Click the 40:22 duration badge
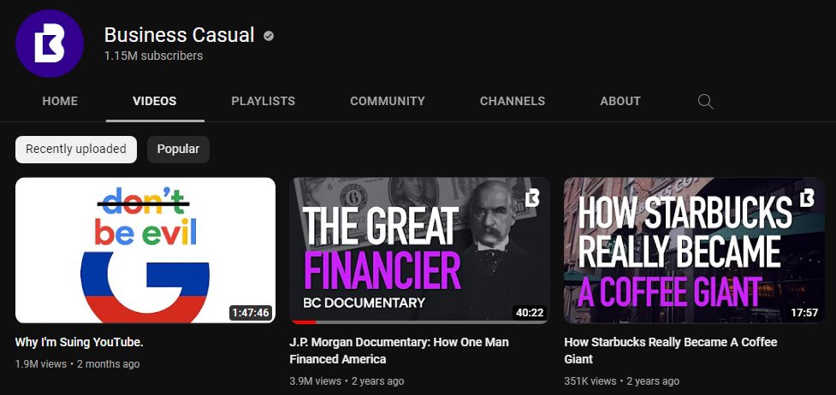 (530, 312)
